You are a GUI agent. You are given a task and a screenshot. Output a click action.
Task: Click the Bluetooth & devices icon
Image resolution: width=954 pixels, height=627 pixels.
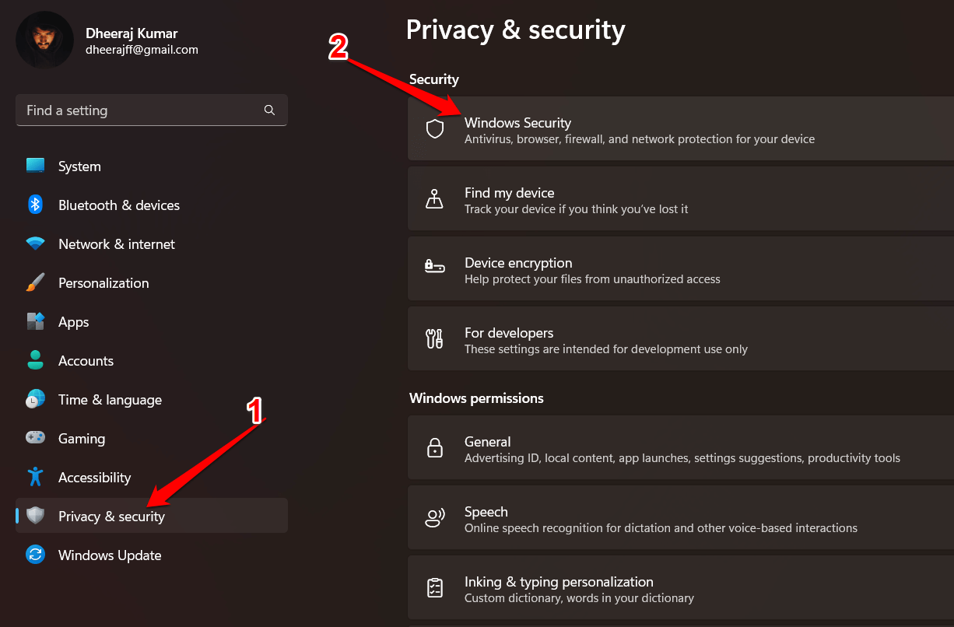[x=36, y=205]
